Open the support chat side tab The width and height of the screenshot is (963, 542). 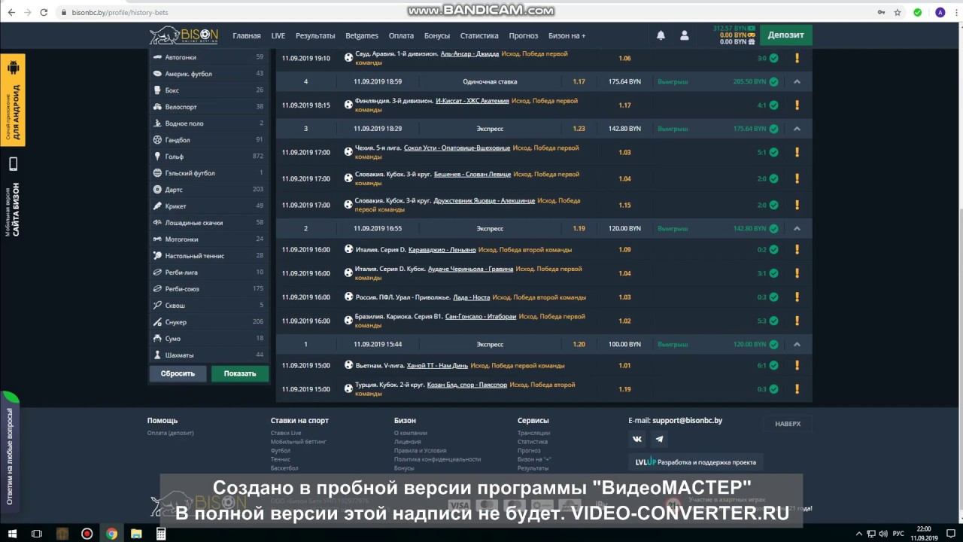tap(9, 452)
